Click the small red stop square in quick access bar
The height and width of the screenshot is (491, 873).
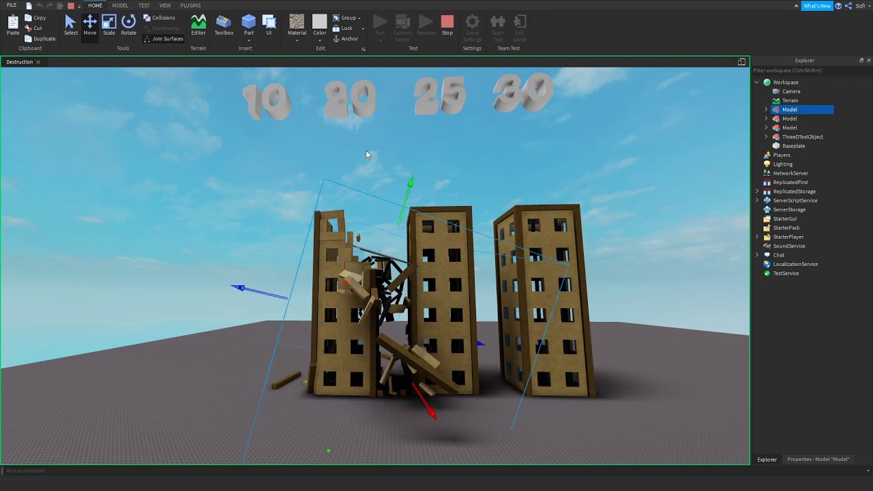[70, 5]
